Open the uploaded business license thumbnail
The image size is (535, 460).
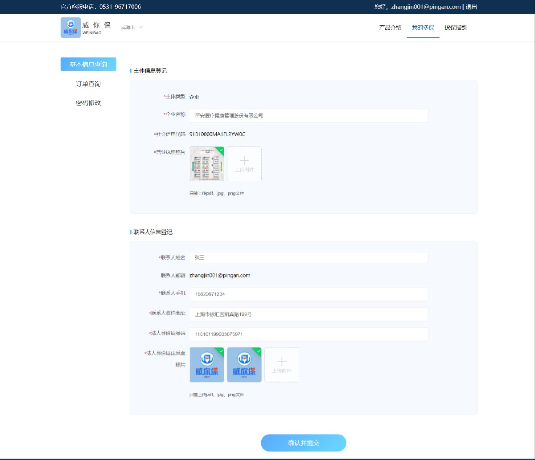click(206, 164)
